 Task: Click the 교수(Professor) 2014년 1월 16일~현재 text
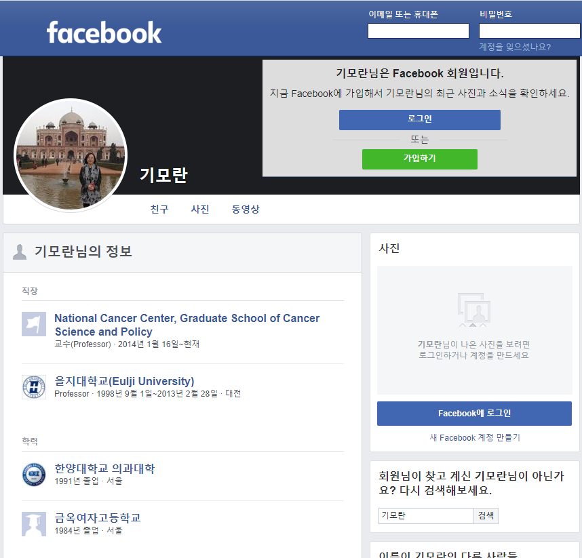click(x=127, y=344)
